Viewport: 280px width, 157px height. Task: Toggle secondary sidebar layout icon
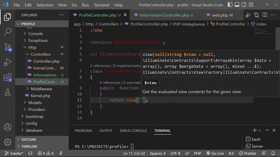(x=244, y=5)
